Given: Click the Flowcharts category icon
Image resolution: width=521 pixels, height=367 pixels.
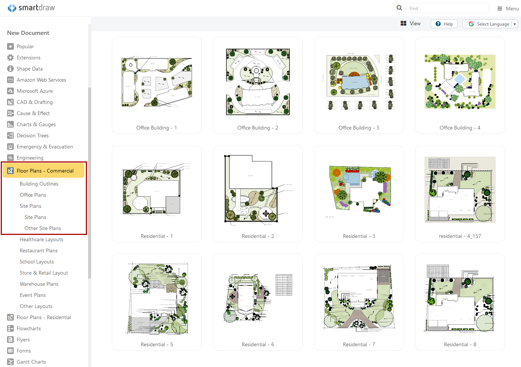Looking at the screenshot, I should [x=10, y=328].
